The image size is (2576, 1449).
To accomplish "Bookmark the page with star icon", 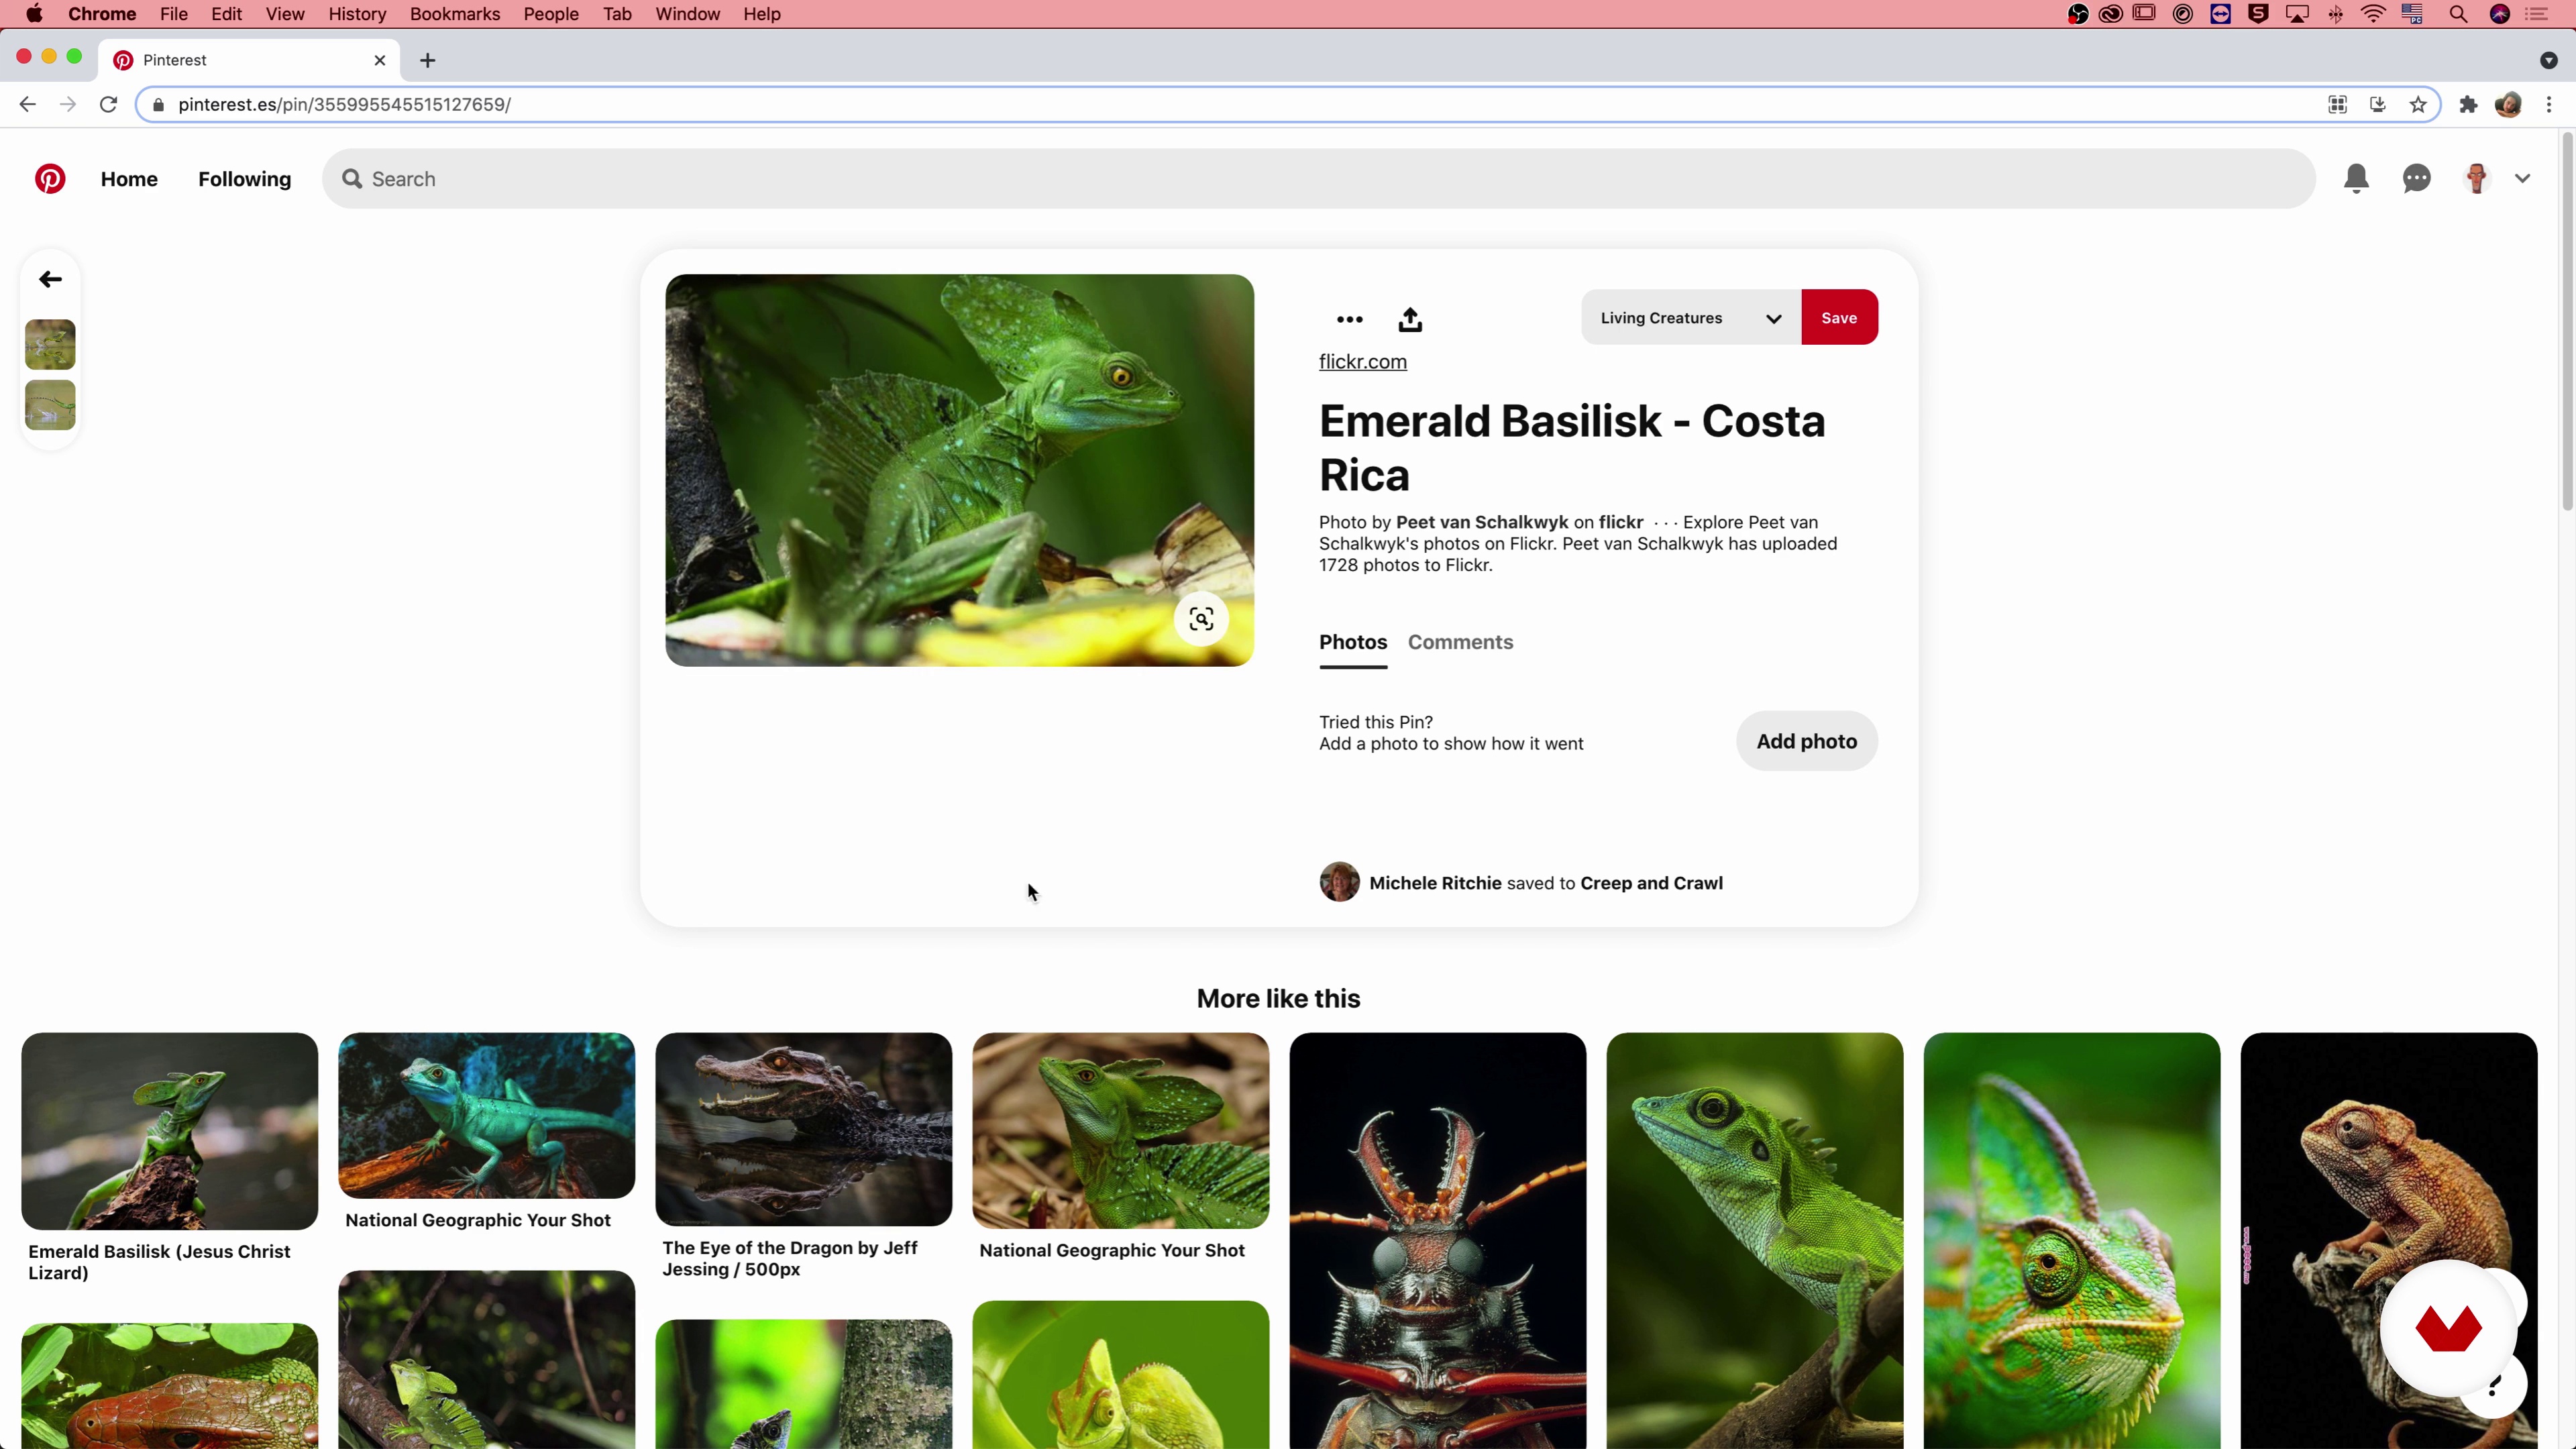I will (x=2418, y=104).
